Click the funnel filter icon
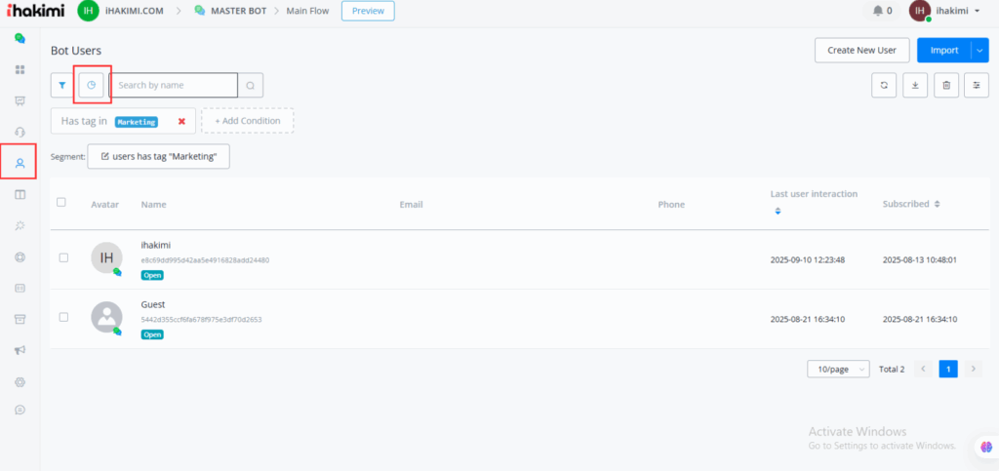The width and height of the screenshot is (999, 471). (x=62, y=86)
